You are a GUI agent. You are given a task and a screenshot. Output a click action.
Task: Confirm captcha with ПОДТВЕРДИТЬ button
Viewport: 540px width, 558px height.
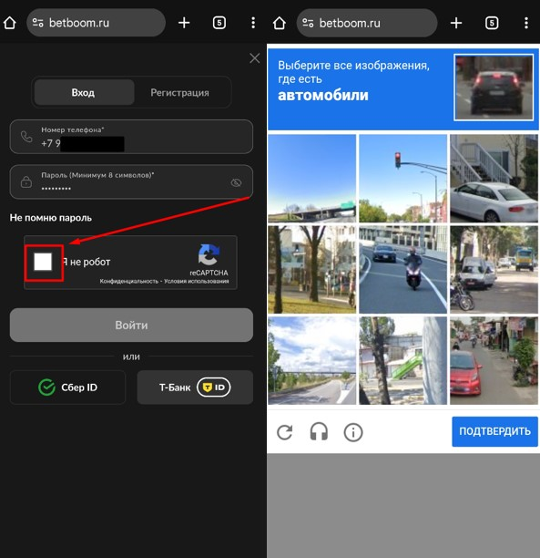494,431
